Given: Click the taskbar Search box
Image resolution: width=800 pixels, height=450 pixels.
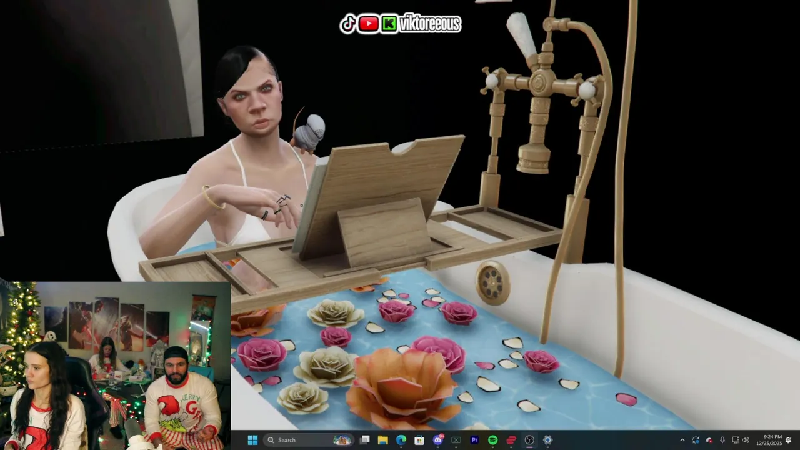Looking at the screenshot, I should tap(309, 440).
